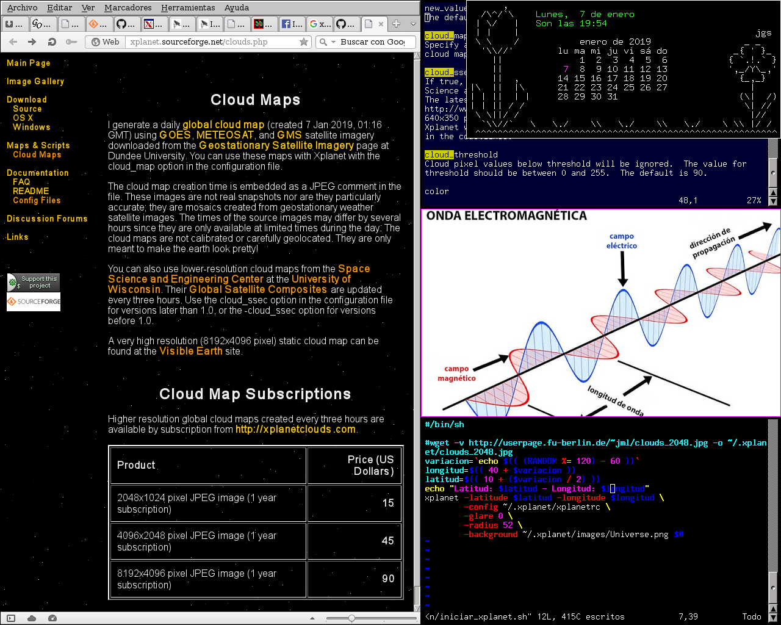
Task: Click the speedometer Turbo status icon
Action: [x=52, y=618]
